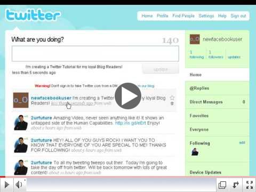Open the following count link
This screenshot has height=192, width=256.
pyautogui.click(x=197, y=54)
